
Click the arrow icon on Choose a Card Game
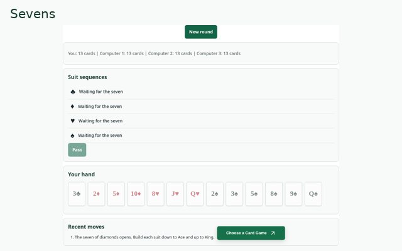[273, 233]
